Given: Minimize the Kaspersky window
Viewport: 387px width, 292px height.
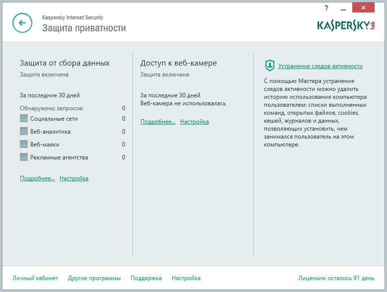Looking at the screenshot, I should [343, 9].
